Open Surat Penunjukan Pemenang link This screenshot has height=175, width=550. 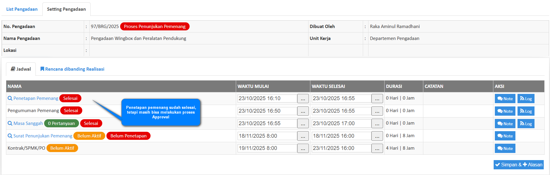(42, 136)
